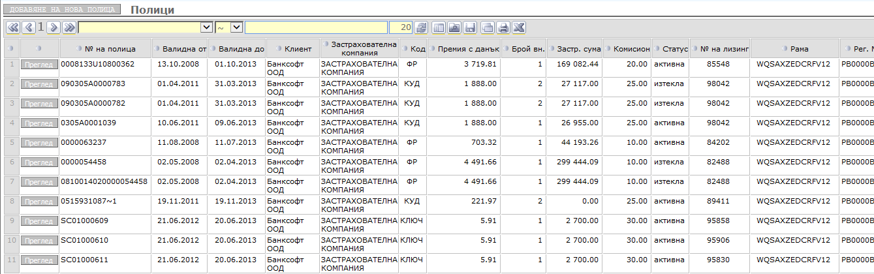Click the Excel export icon
Image resolution: width=874 pixels, height=274 pixels.
tap(519, 27)
